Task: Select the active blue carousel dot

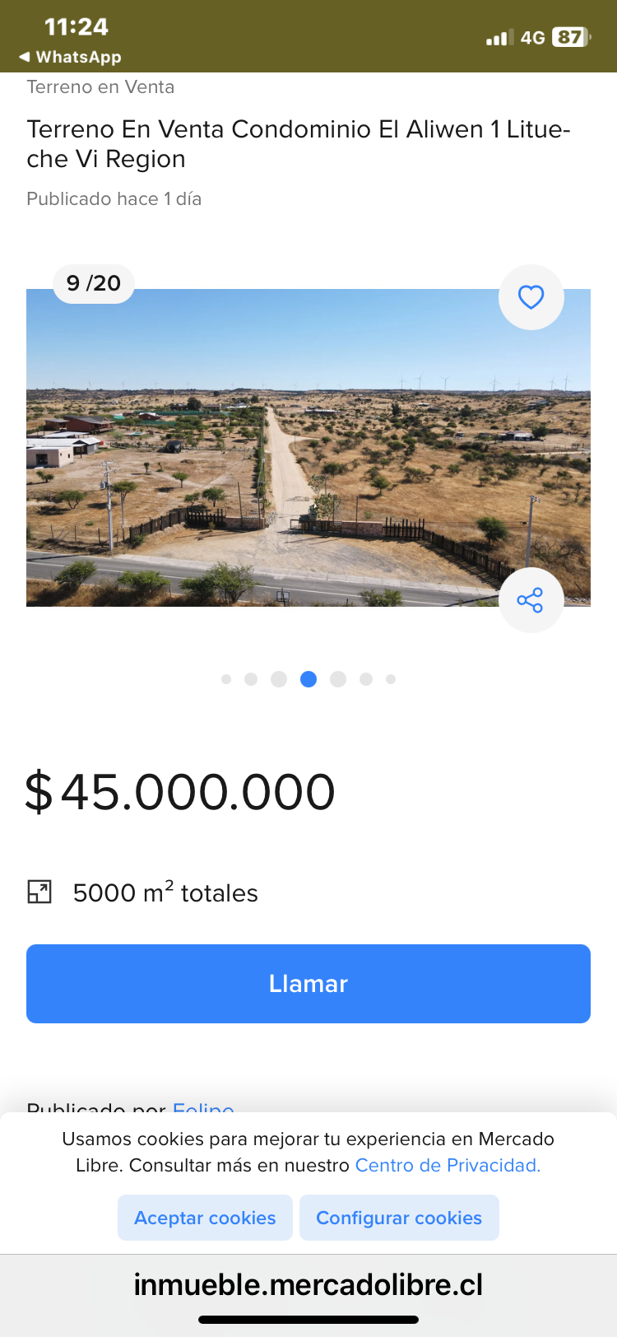Action: pos(308,679)
